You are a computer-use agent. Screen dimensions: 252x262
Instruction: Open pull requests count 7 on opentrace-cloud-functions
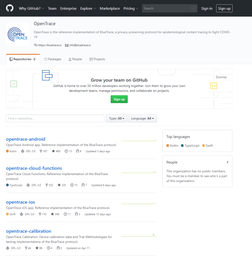coord(84,185)
